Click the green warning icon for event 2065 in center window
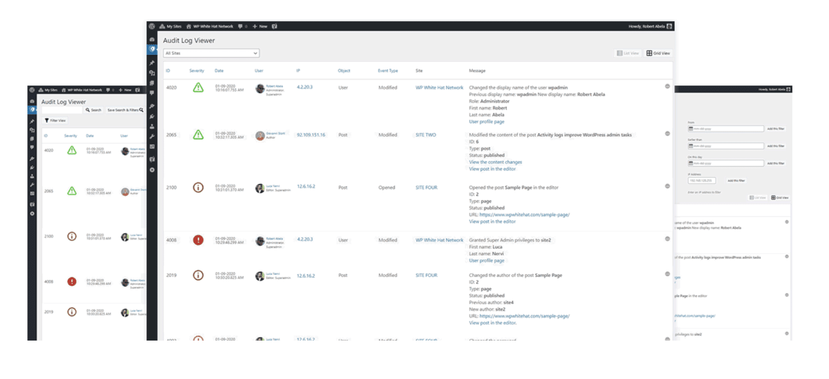829x379 pixels. [x=198, y=135]
